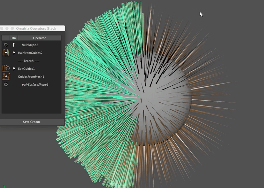Screen dimensions: 264x188
Task: Click the gear icon beside HairShape1
Action: tap(6, 45)
